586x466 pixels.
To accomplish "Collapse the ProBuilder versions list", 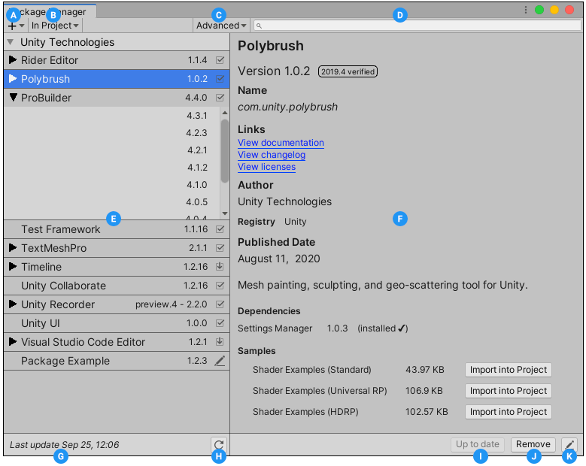I will tap(13, 98).
